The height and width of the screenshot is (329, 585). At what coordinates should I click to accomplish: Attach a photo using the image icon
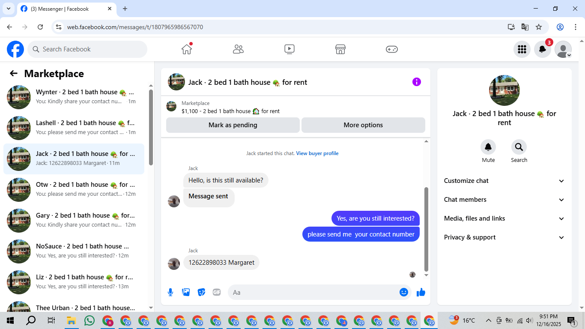(186, 292)
